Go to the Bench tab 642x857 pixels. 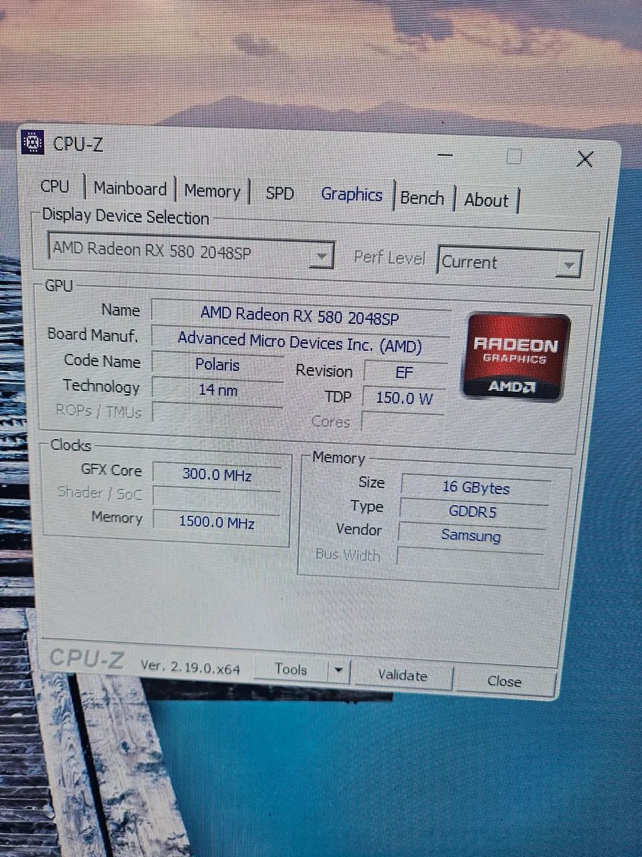(x=422, y=198)
